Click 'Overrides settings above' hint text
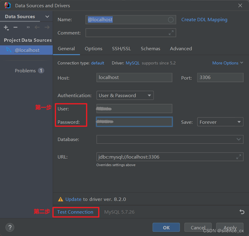Screen dimensions: 249x236 116,165
